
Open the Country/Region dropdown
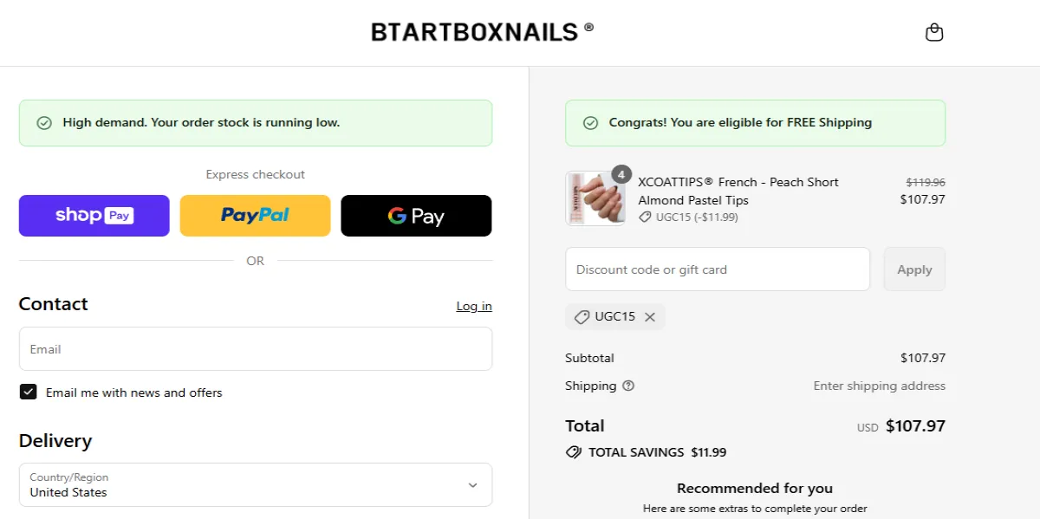255,484
